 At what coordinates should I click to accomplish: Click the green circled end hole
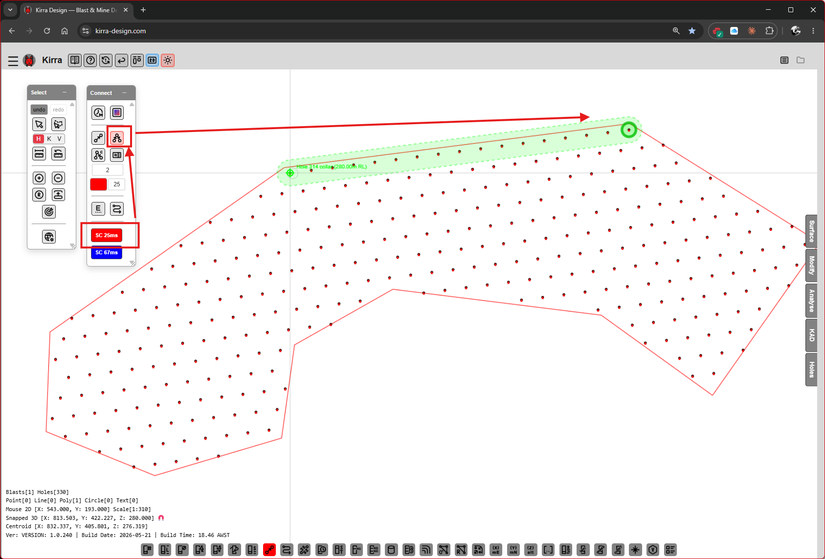629,130
